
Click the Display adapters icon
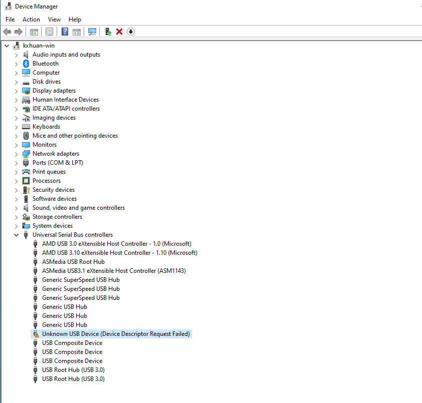click(x=26, y=91)
